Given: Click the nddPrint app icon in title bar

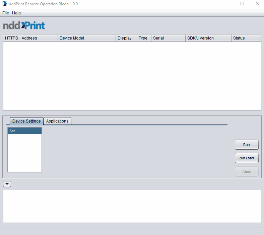Looking at the screenshot, I should coord(5,4).
